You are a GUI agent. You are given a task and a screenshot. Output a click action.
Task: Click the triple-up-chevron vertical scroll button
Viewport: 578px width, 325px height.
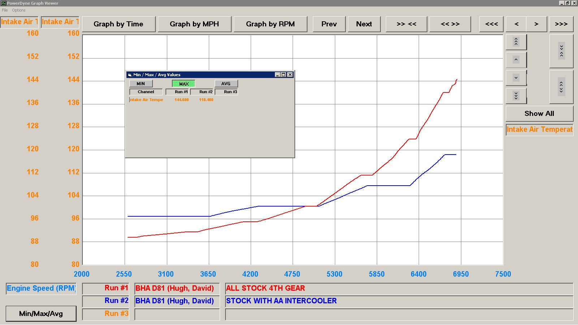516,42
